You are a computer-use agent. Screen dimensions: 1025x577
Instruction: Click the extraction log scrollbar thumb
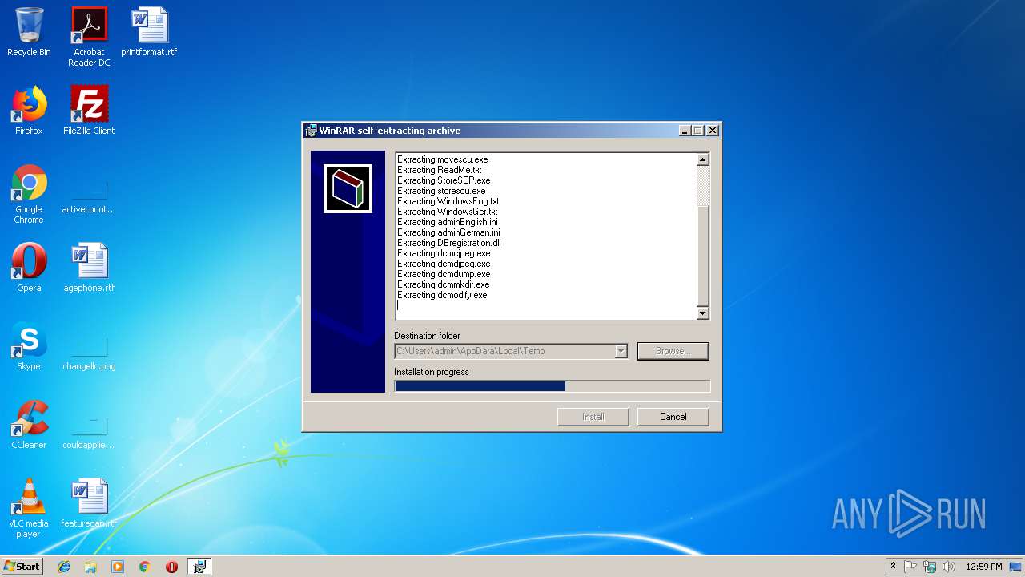coord(702,255)
